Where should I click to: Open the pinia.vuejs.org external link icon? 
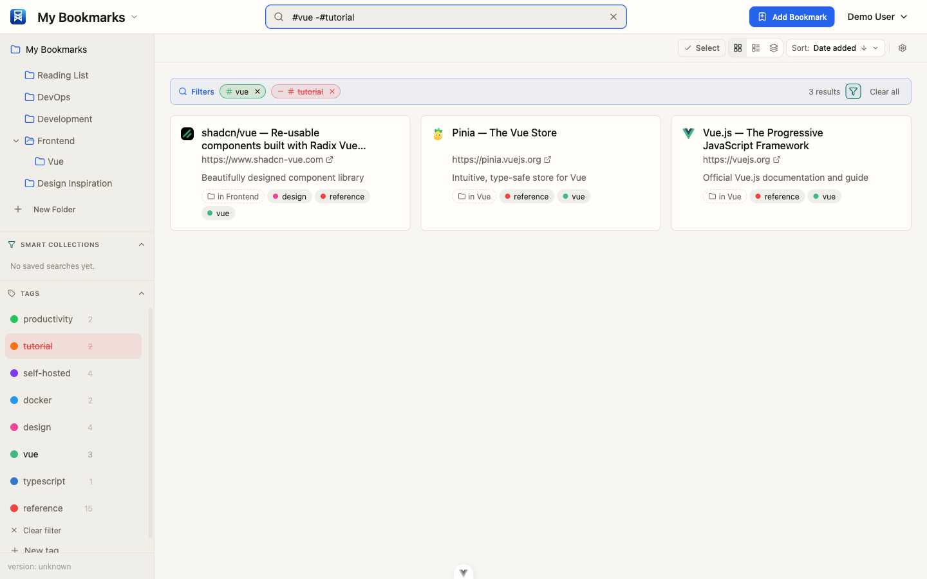pos(548,160)
